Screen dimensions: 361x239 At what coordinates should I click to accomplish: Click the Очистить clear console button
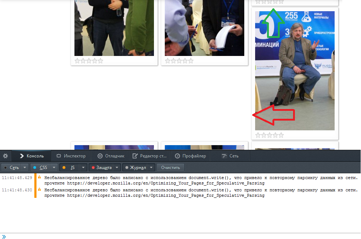170,168
